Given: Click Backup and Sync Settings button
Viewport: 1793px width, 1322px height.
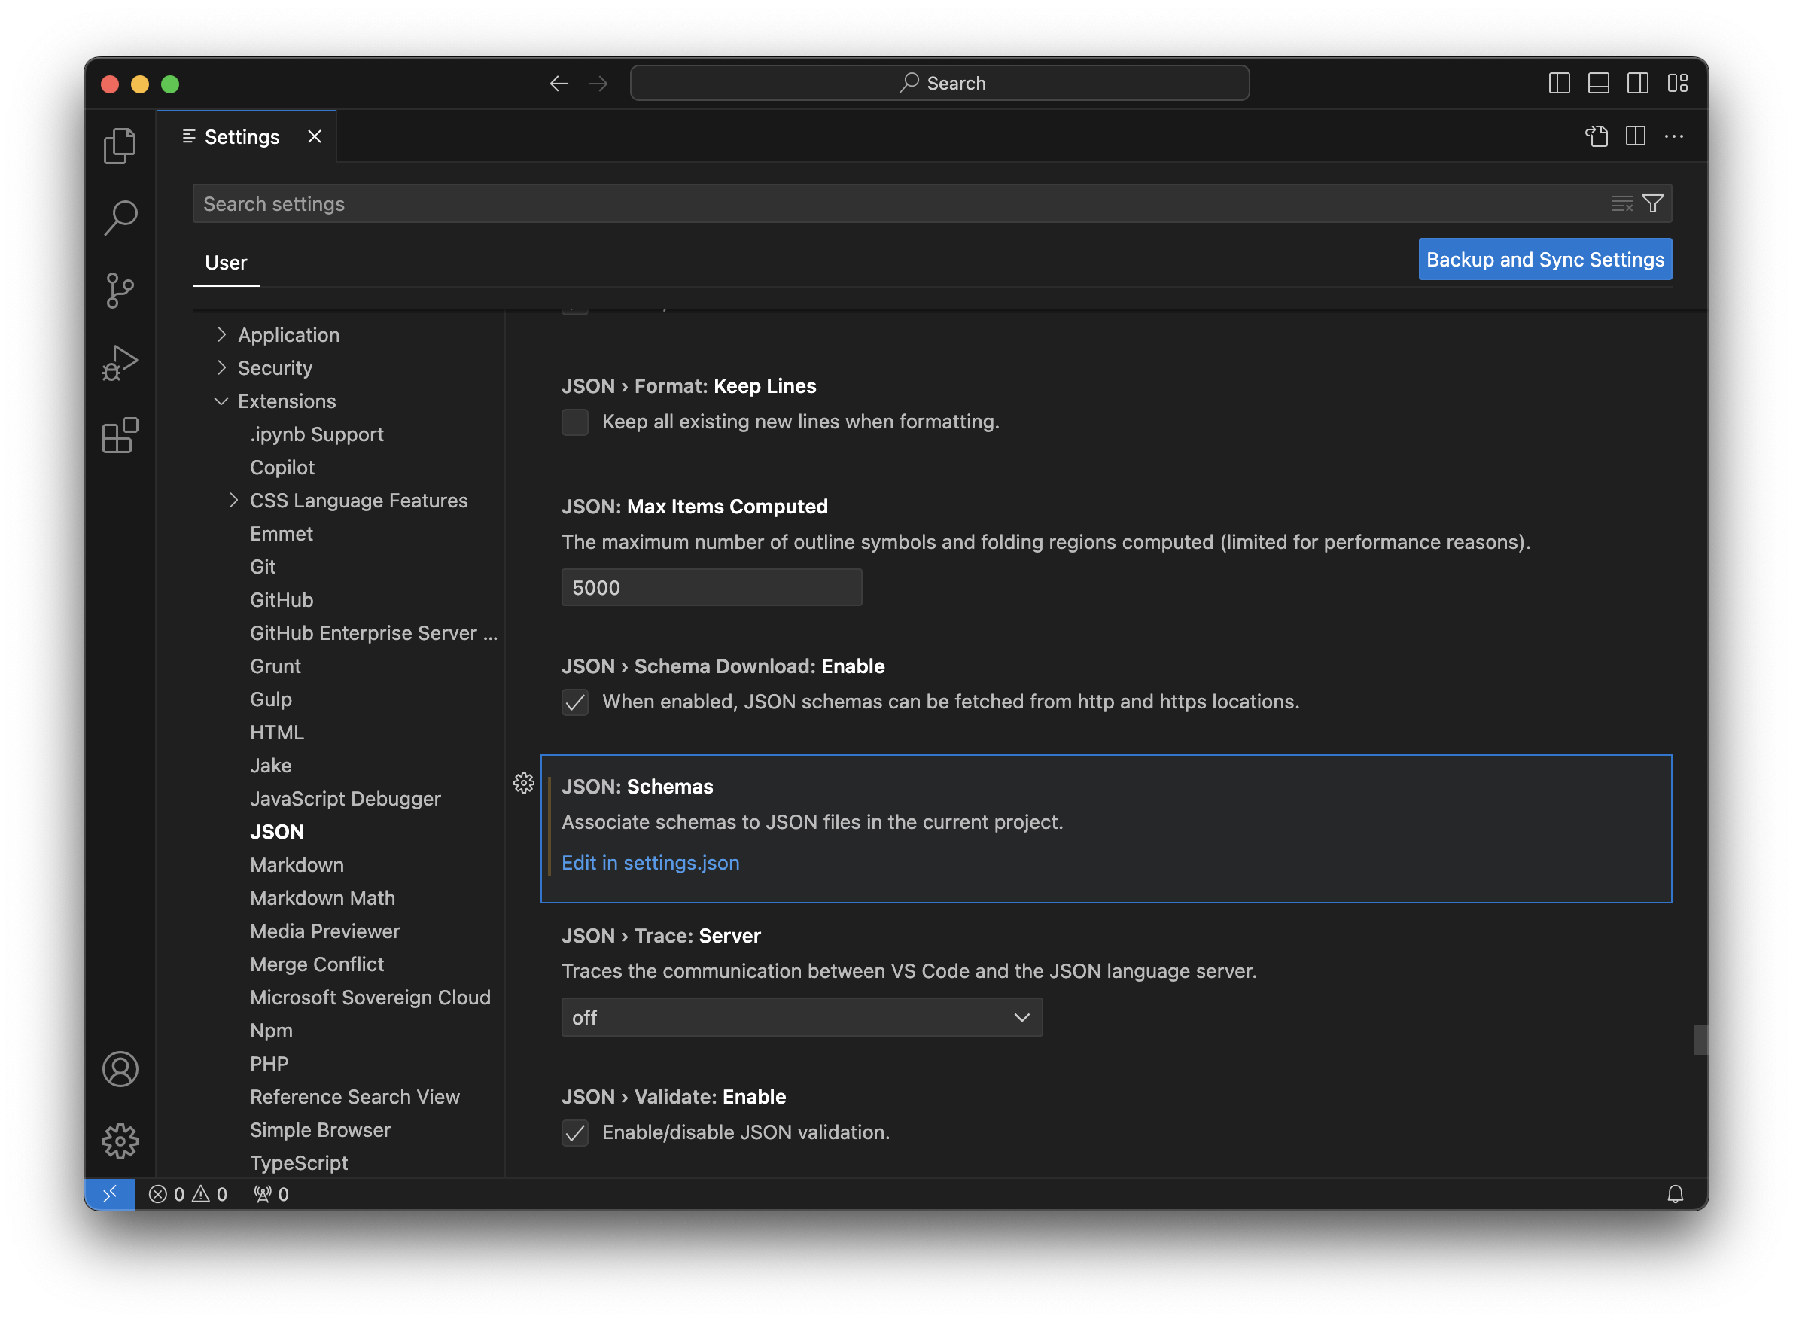Looking at the screenshot, I should tap(1545, 259).
